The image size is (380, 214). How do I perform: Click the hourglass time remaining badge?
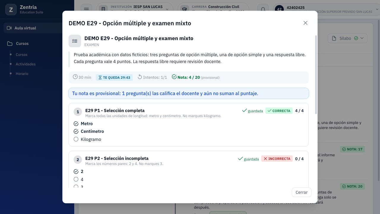click(114, 77)
